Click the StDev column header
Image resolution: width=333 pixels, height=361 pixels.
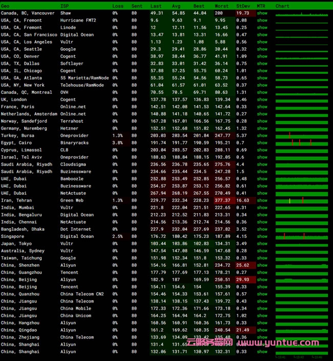(242, 6)
